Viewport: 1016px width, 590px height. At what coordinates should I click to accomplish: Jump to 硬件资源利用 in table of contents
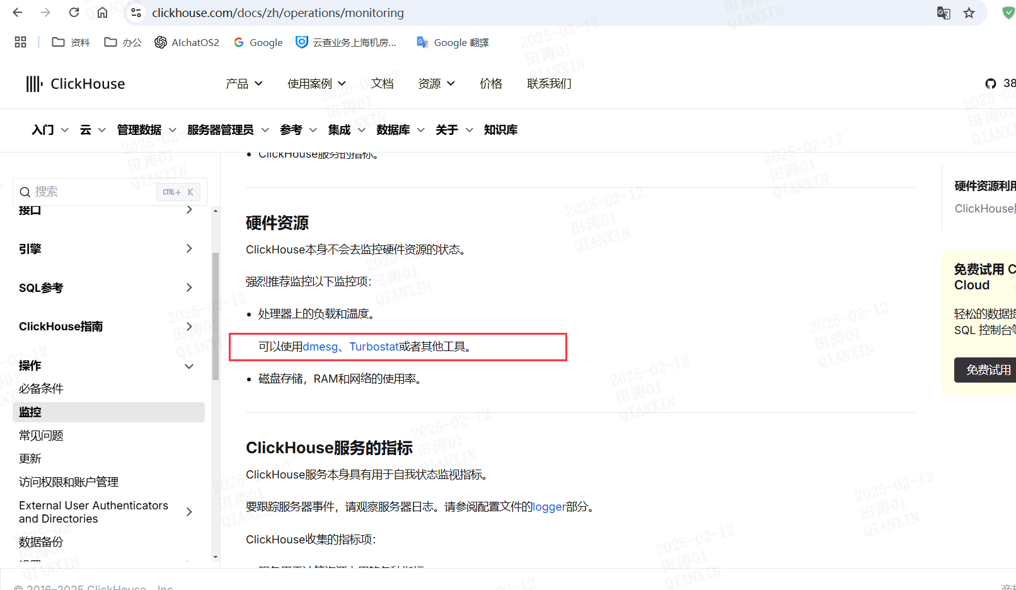coord(985,186)
